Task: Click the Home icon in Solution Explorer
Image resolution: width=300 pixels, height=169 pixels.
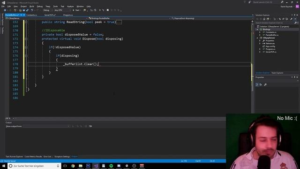Action: point(264,19)
